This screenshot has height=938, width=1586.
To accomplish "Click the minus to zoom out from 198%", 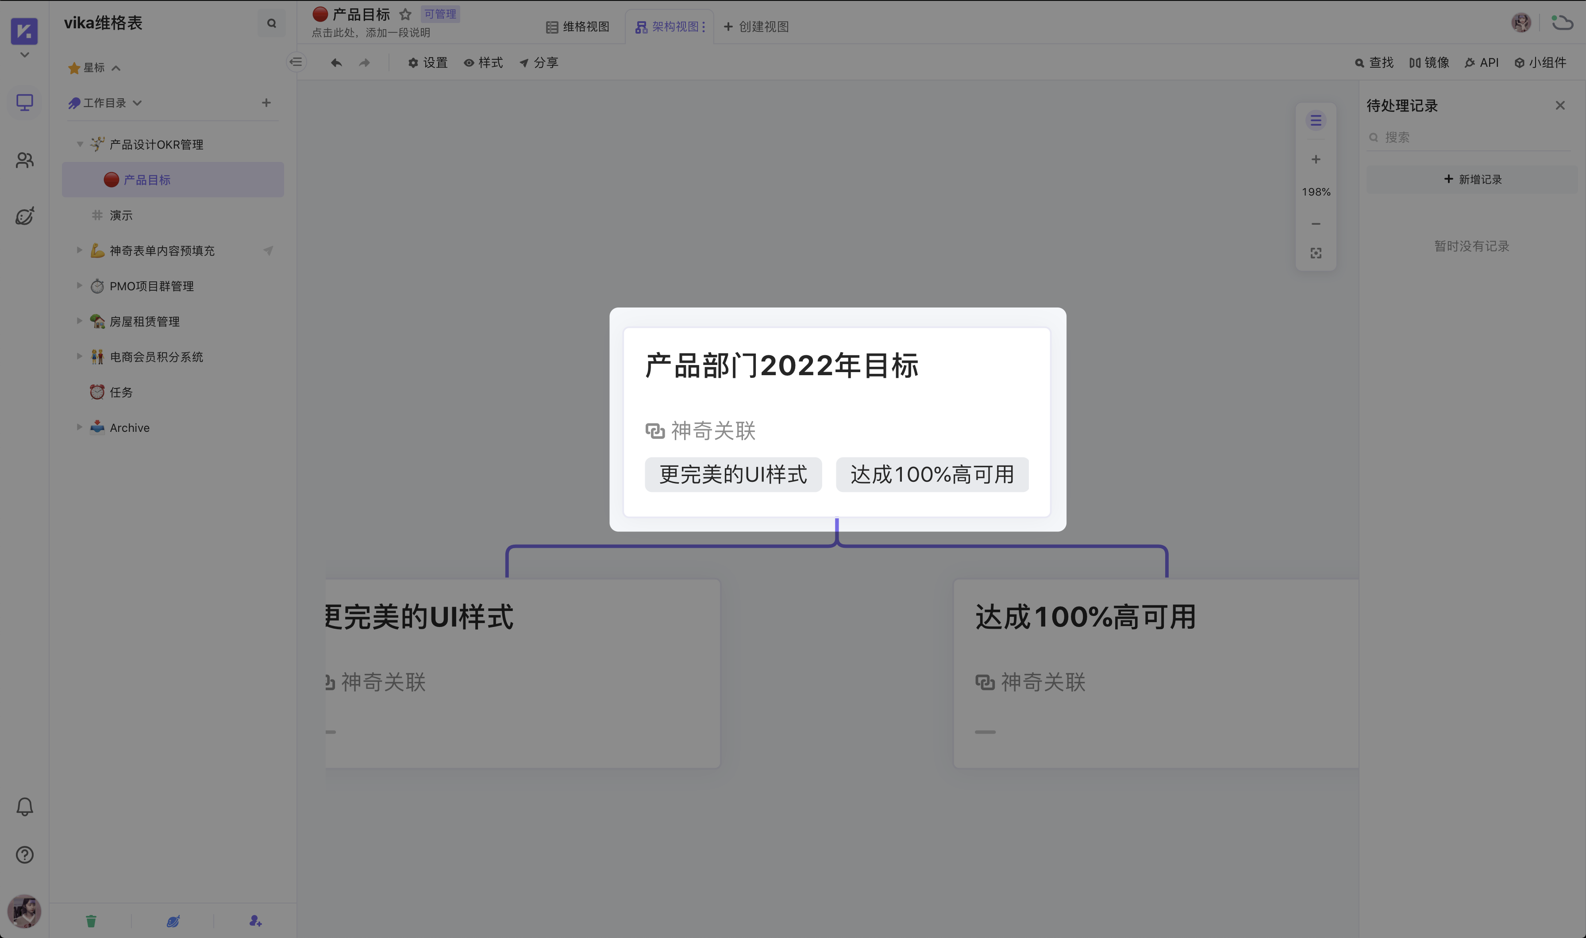I will coord(1316,223).
